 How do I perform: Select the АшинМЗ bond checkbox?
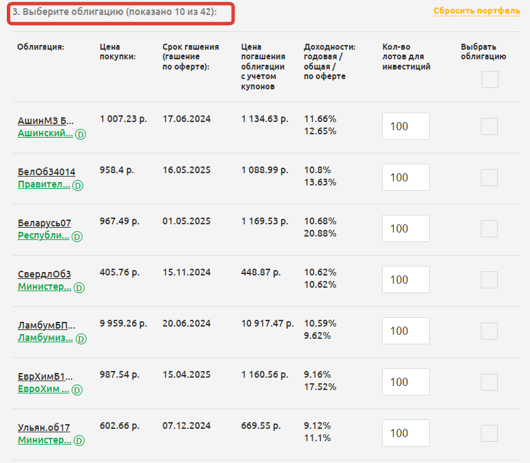489,126
